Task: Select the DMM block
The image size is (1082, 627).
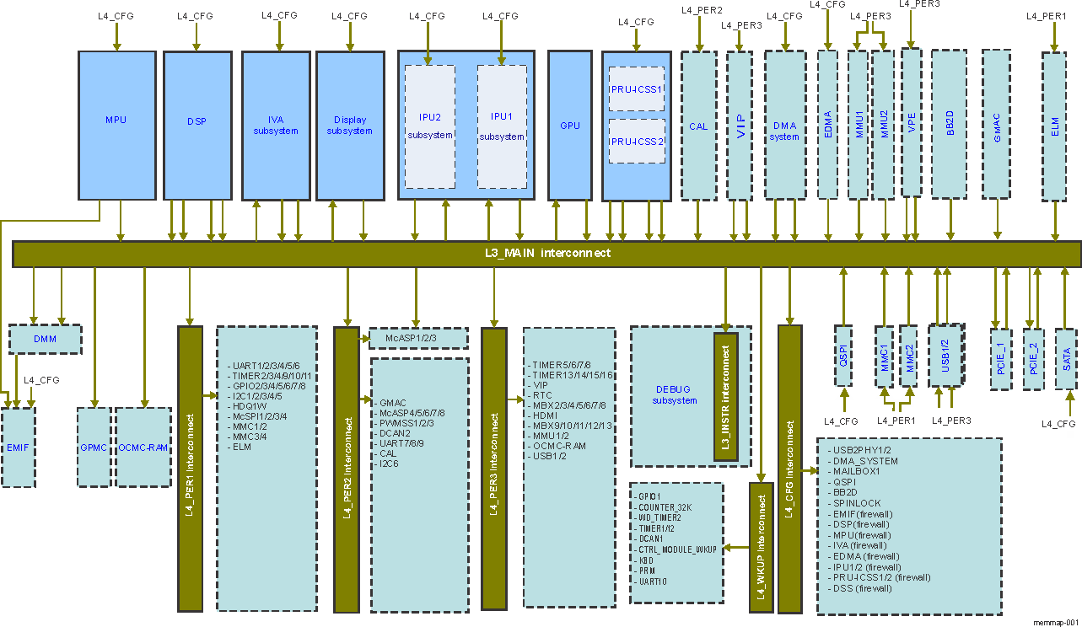Action: pos(46,339)
